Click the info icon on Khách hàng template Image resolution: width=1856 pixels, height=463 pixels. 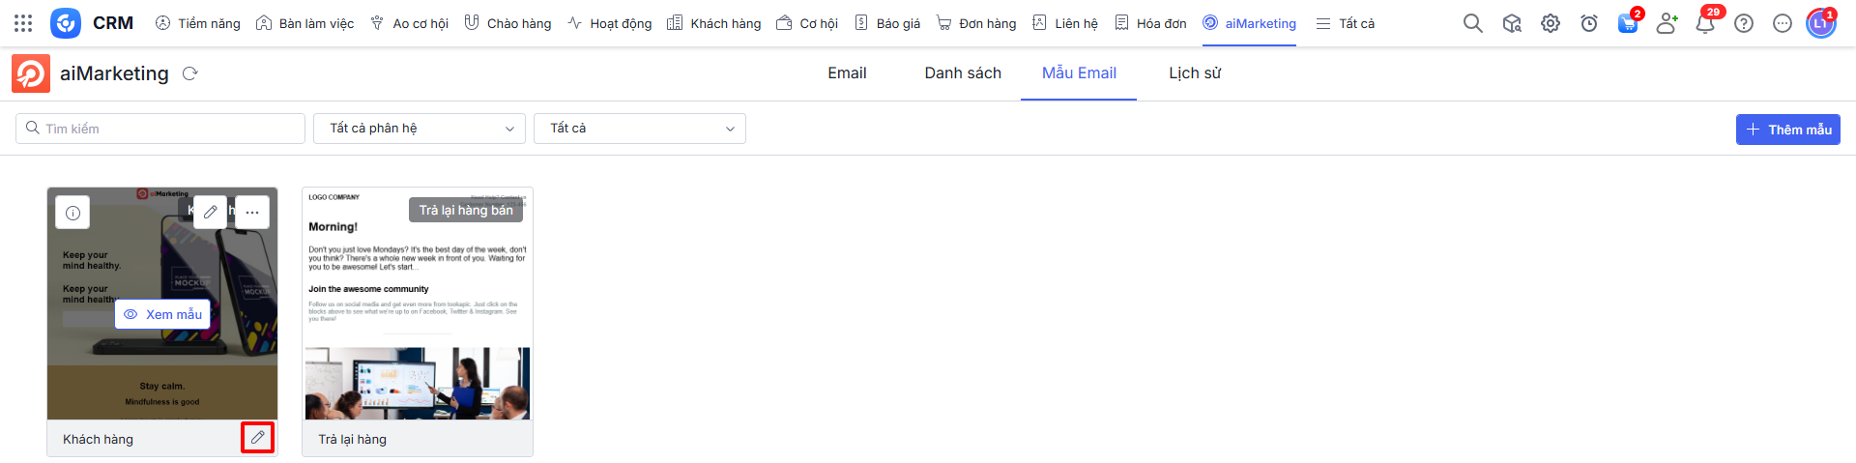[x=72, y=213]
